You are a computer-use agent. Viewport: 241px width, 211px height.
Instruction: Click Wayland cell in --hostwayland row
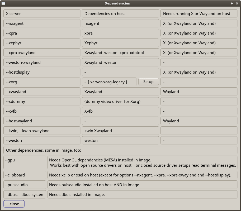tap(199, 121)
